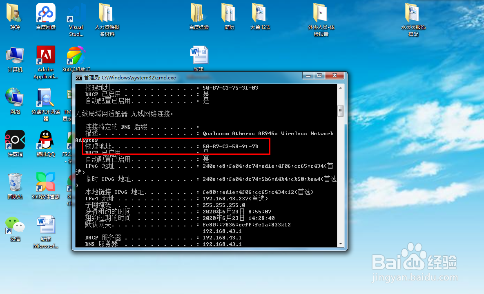Viewport: 484px width, 294px height.
Task: Open 网络 (Network)
Action: pyautogui.click(x=15, y=97)
